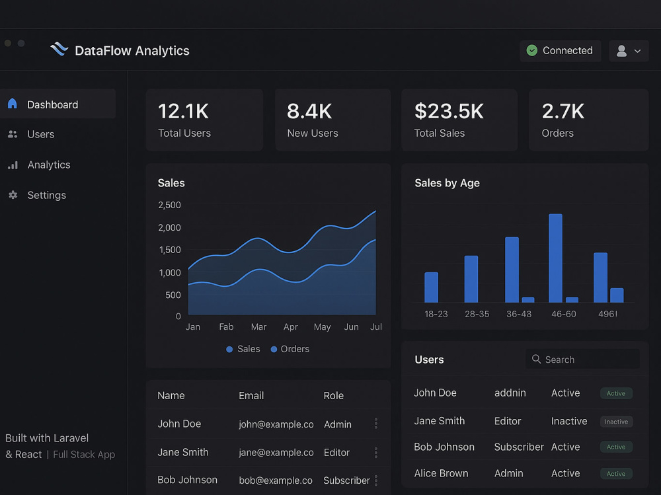Toggle the Sales legend dot

229,349
